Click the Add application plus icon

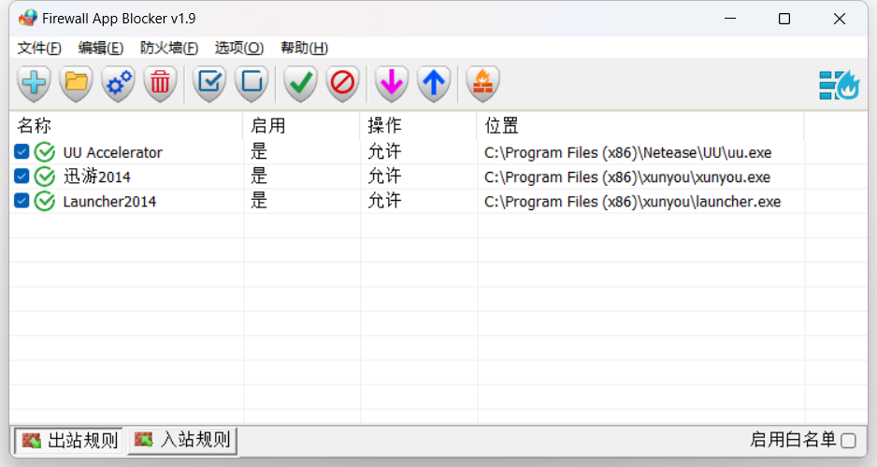tap(34, 84)
